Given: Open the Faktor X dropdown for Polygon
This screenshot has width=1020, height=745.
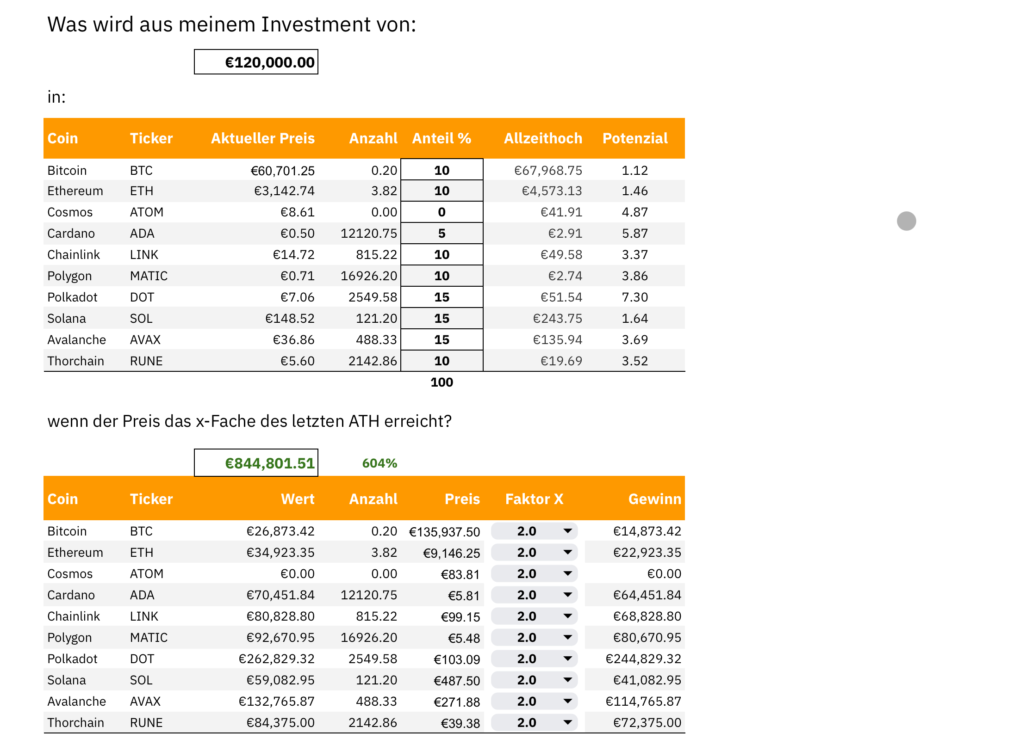Looking at the screenshot, I should click(x=535, y=637).
